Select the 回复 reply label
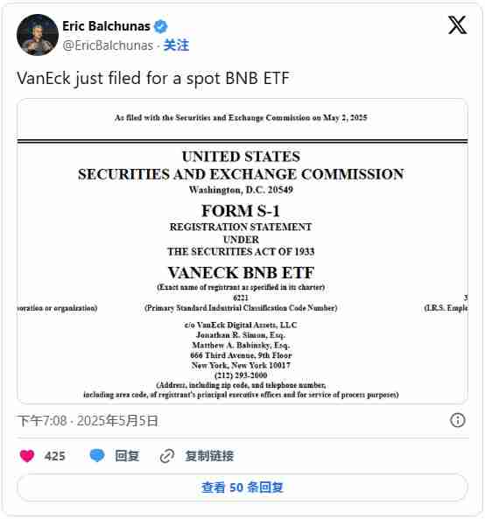 [127, 456]
